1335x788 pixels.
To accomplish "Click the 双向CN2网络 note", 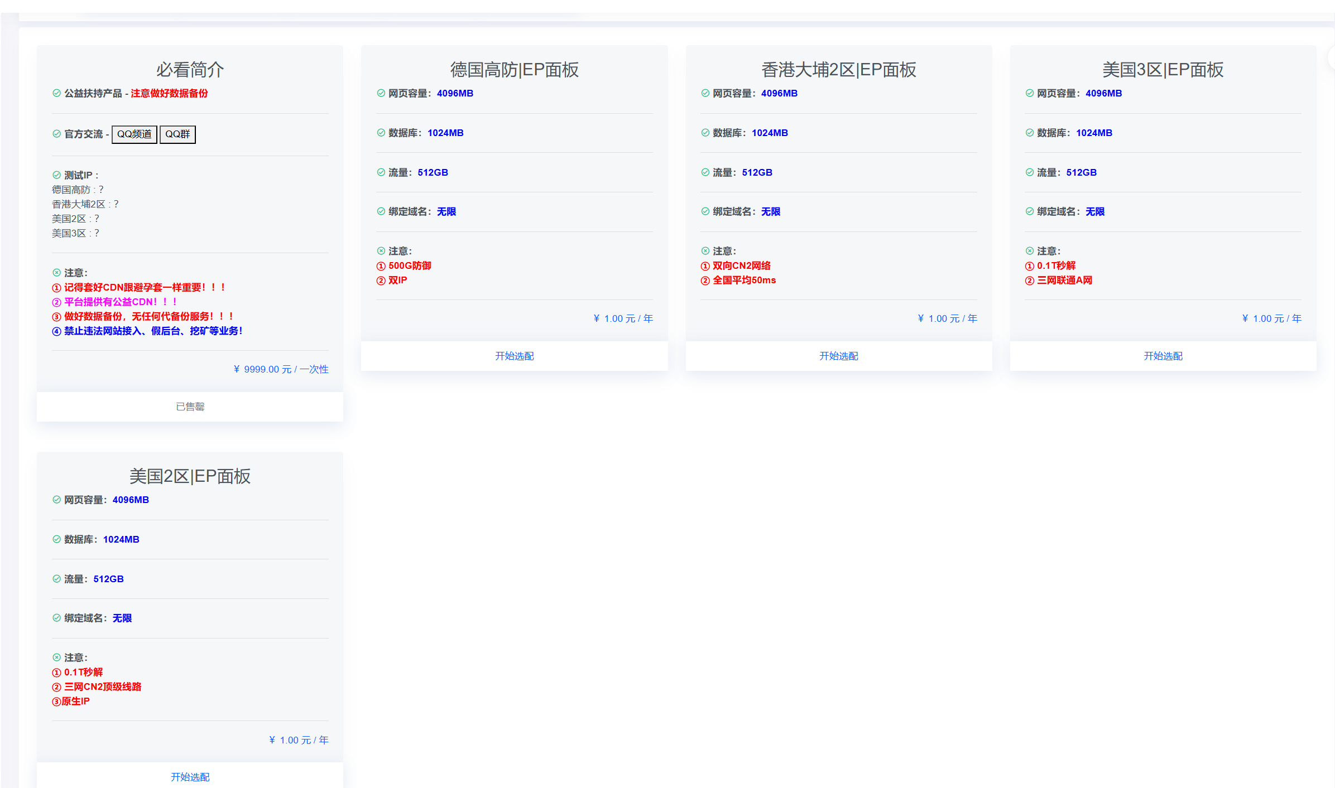I will 741,265.
